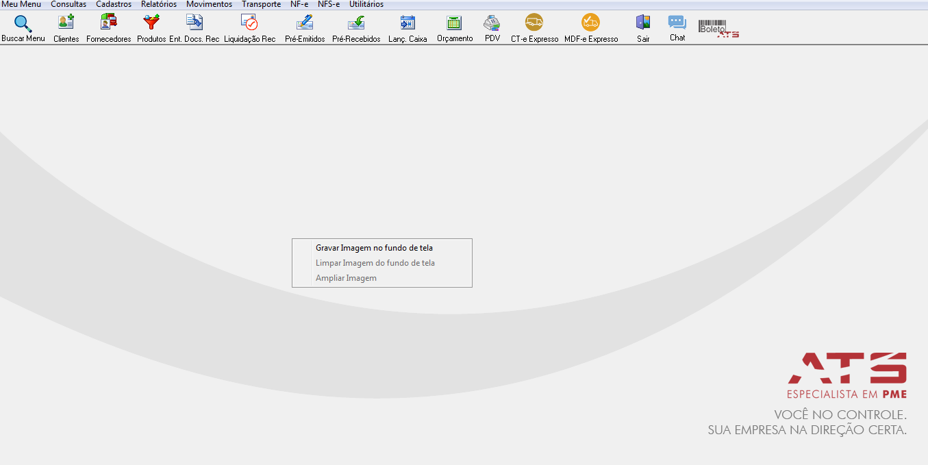This screenshot has width=928, height=465.
Task: Open the Produtos funnel icon
Action: 151,23
